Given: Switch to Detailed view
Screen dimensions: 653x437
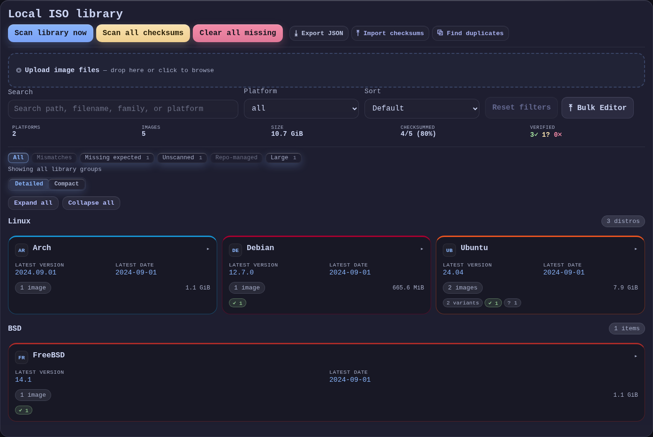Looking at the screenshot, I should pyautogui.click(x=29, y=184).
